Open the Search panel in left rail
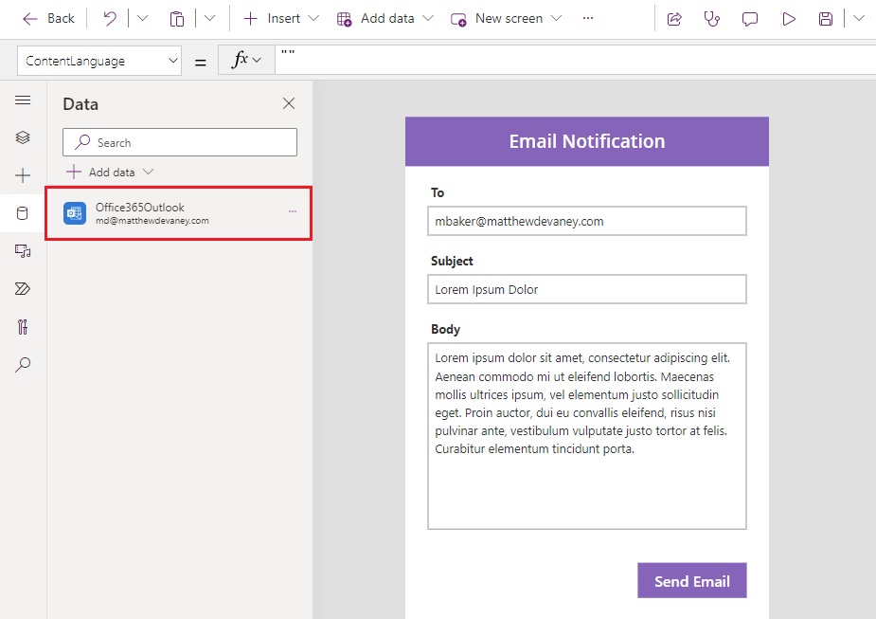 pyautogui.click(x=22, y=364)
